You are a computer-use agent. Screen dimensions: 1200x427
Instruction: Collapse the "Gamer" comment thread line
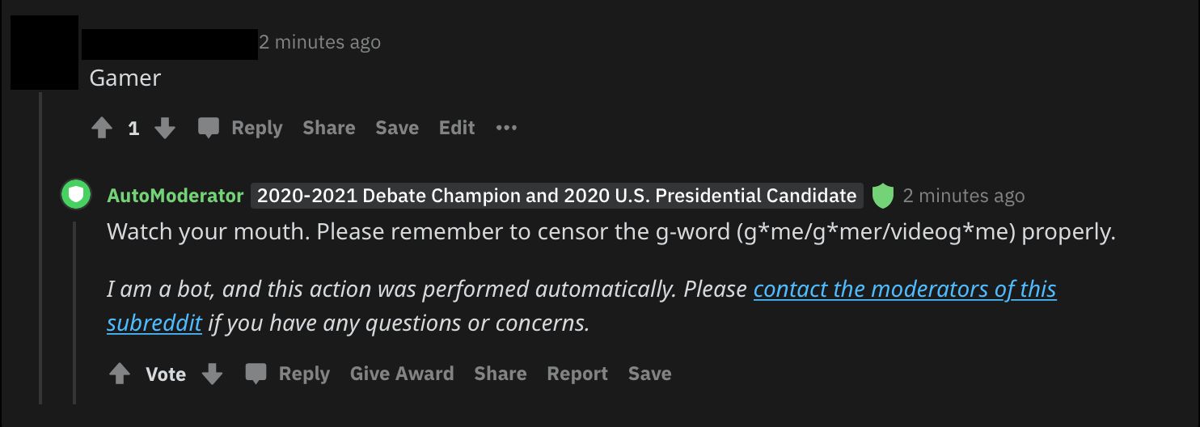(x=40, y=243)
